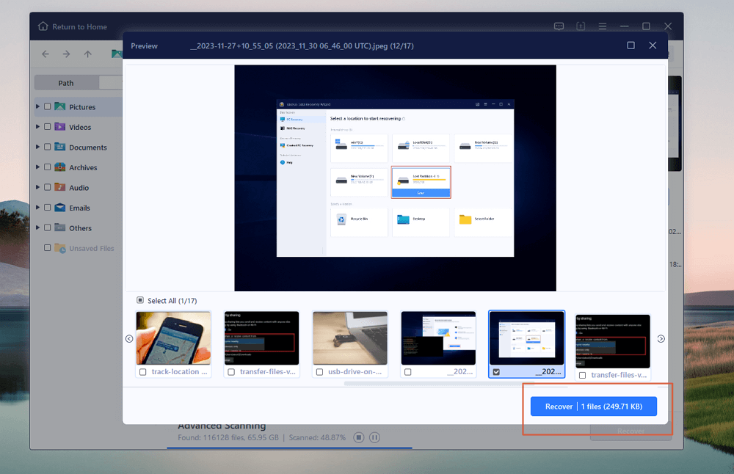
Task: Open the feedback chat bubble icon
Action: (x=559, y=27)
